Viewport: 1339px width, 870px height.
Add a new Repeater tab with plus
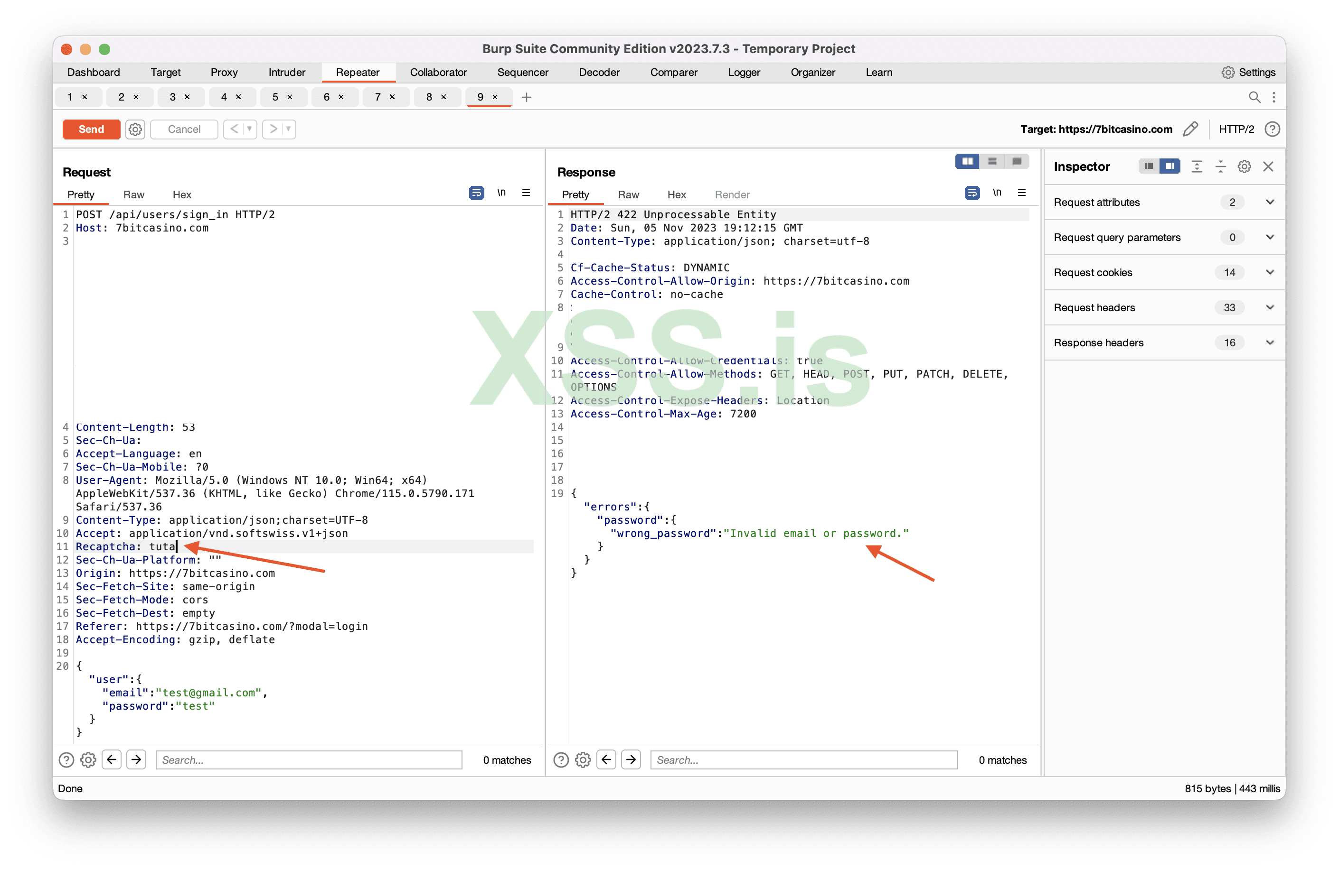coord(527,97)
